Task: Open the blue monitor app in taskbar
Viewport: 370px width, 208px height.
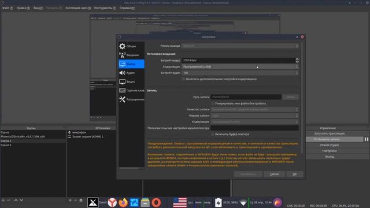Action: (134, 202)
